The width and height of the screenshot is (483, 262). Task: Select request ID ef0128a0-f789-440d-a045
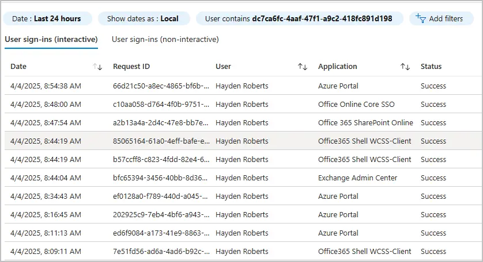(x=160, y=196)
